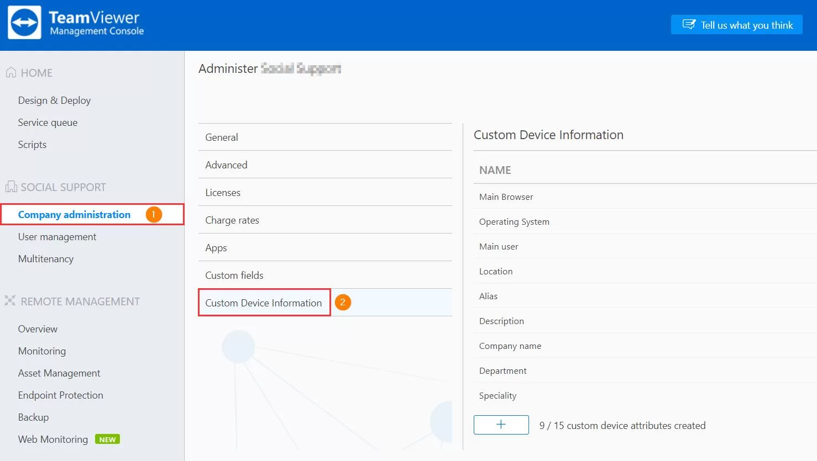Select the Department attribute row
The image size is (817, 461).
[645, 370]
